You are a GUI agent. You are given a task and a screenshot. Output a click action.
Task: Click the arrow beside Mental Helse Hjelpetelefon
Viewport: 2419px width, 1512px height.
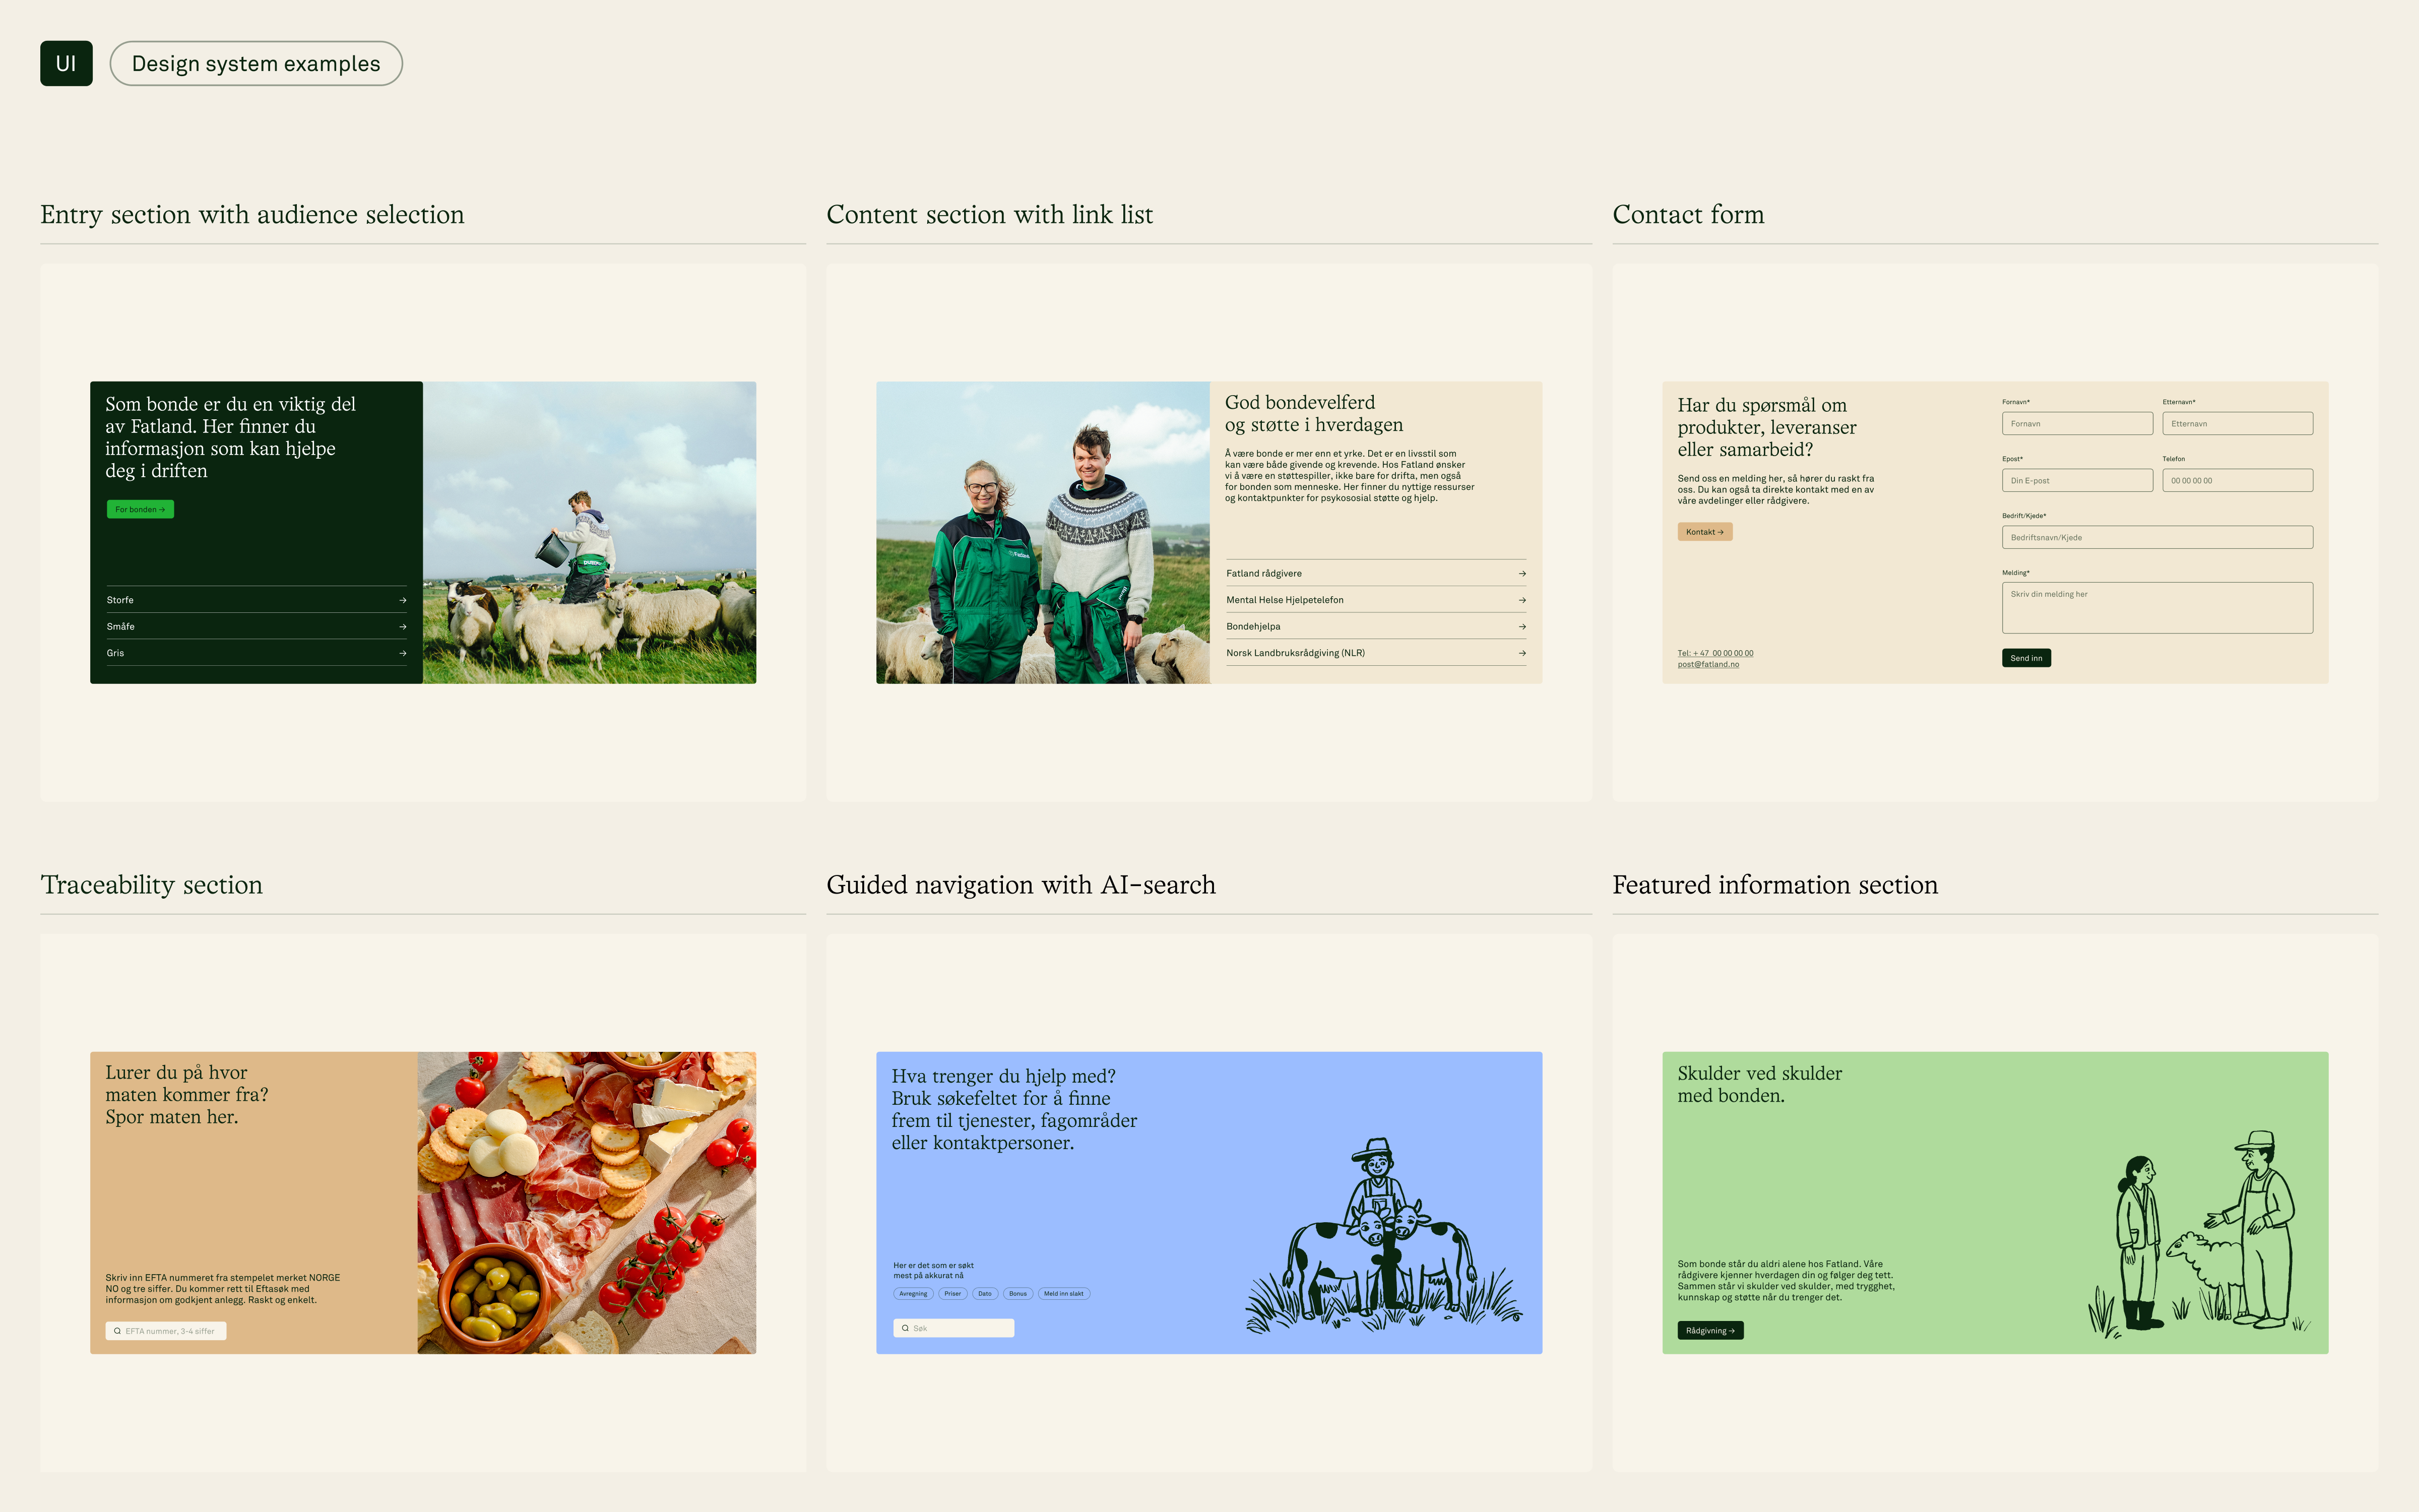pyautogui.click(x=1521, y=600)
